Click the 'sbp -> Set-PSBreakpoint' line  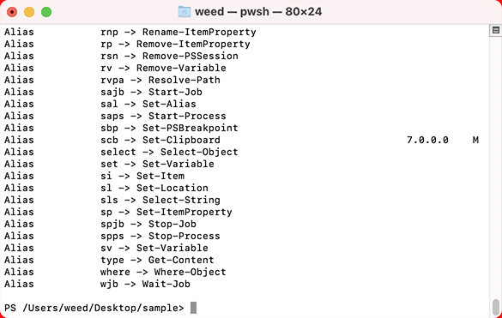tap(169, 128)
